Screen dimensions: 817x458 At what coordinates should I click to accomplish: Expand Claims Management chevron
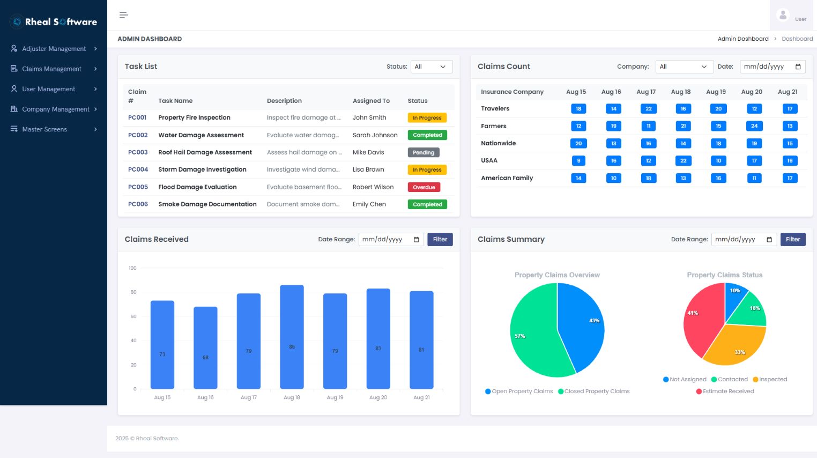pos(95,69)
